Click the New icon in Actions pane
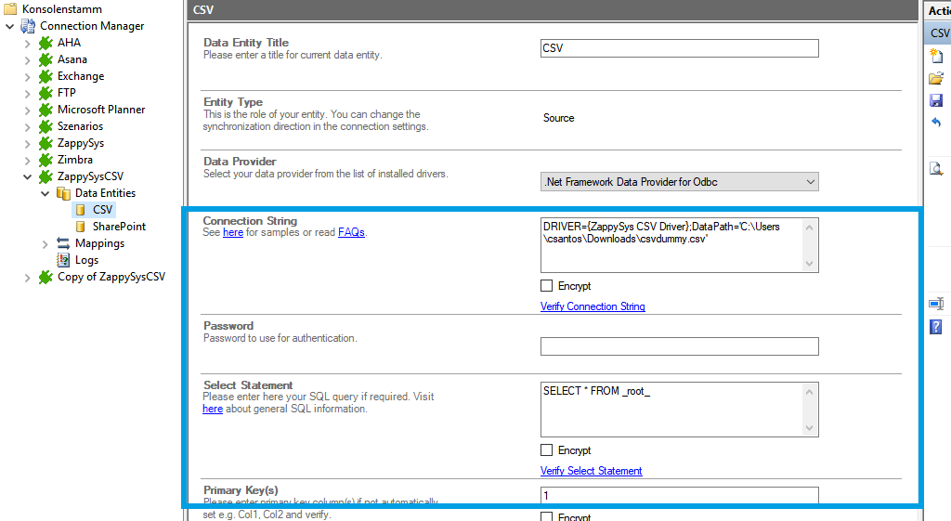951x521 pixels. tap(936, 56)
